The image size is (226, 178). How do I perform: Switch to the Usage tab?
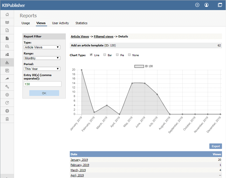[26, 23]
